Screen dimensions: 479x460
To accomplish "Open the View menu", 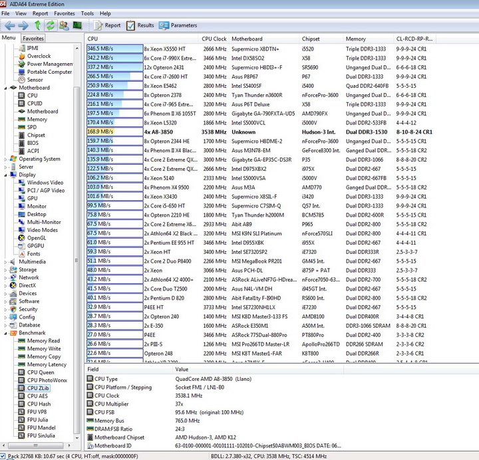I will [x=21, y=13].
